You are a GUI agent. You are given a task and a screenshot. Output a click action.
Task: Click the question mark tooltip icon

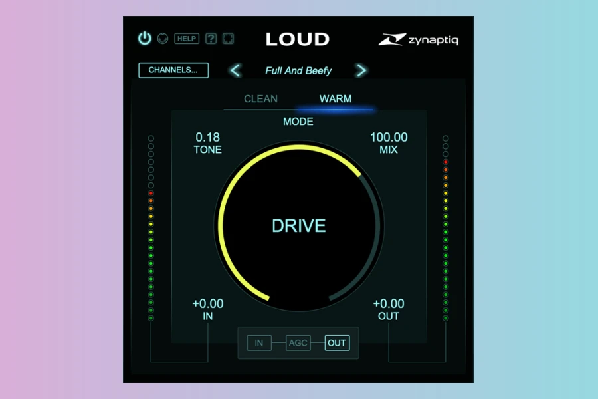pyautogui.click(x=211, y=39)
